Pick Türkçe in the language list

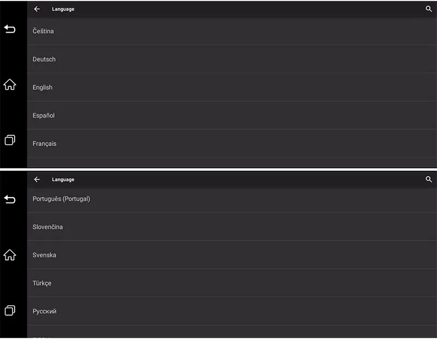coord(232,283)
